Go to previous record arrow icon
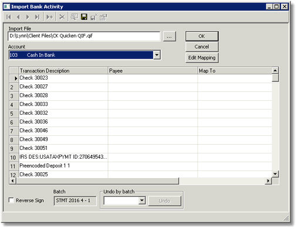The width and height of the screenshot is (297, 229). 18,17
